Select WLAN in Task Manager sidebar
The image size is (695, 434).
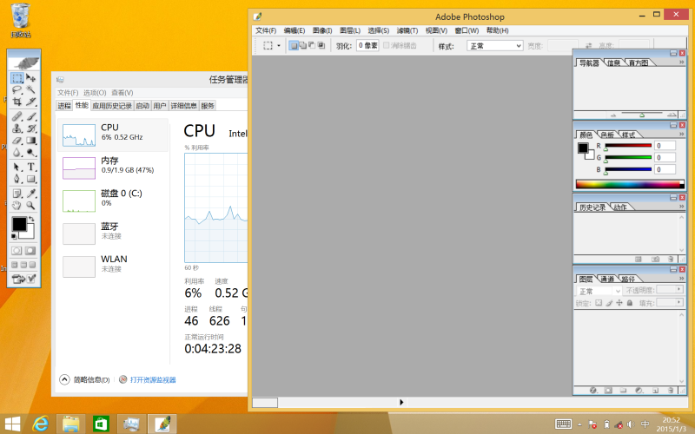(113, 266)
